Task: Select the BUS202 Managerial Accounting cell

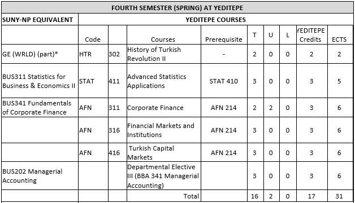Action: click(x=40, y=176)
